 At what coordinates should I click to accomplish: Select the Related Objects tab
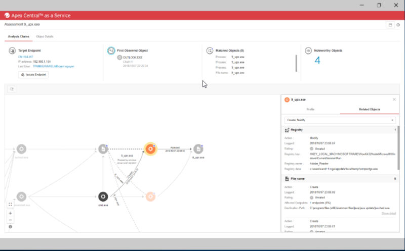pos(370,109)
